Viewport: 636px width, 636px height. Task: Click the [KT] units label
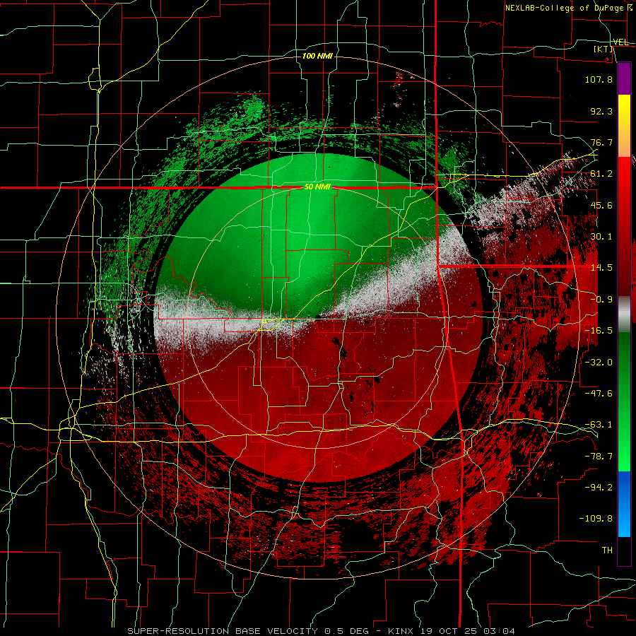603,49
